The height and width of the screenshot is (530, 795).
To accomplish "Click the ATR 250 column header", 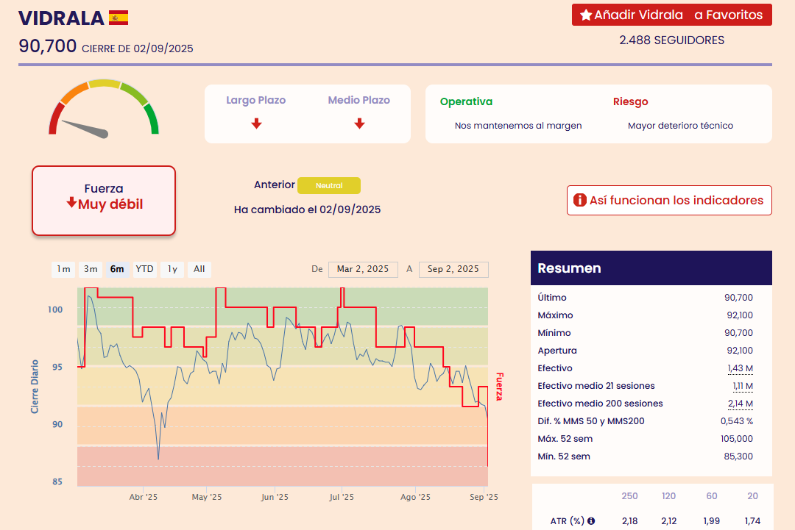I will pos(629,496).
